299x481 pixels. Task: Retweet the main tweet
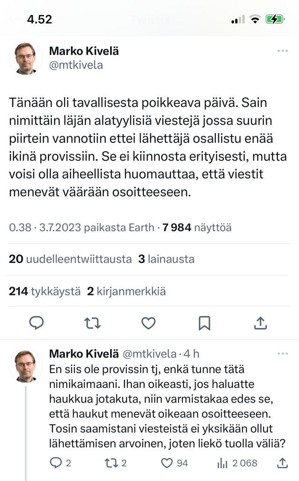(92, 323)
